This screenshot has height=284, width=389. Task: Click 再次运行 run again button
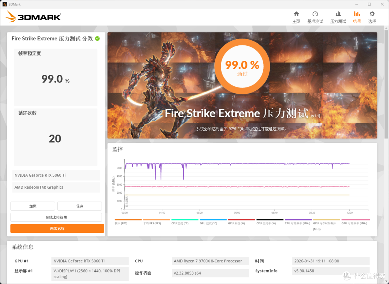[57, 229]
